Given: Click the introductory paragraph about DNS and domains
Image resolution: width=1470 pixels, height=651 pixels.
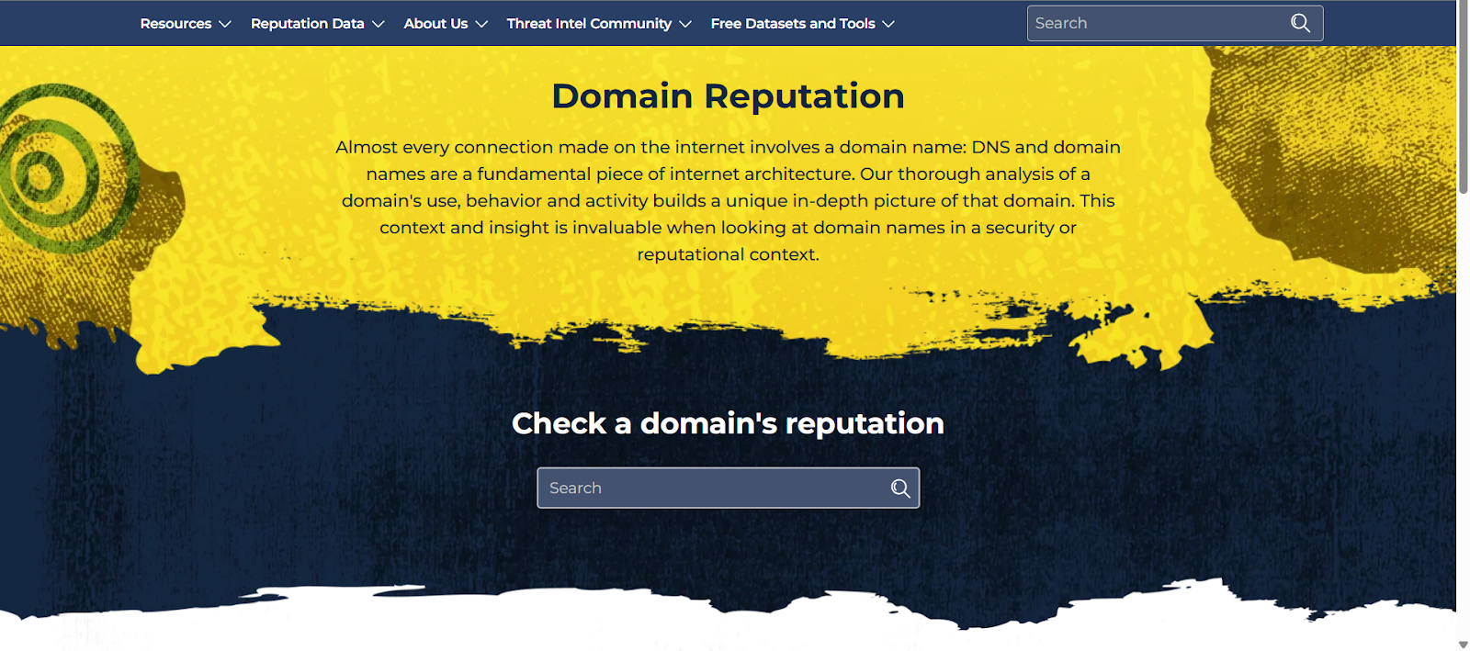Looking at the screenshot, I should (x=728, y=200).
